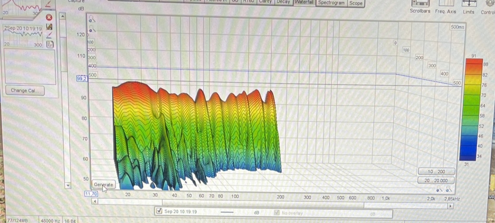The height and width of the screenshot is (223, 495).
Task: Click the red remove measurement icon
Action: click(49, 18)
